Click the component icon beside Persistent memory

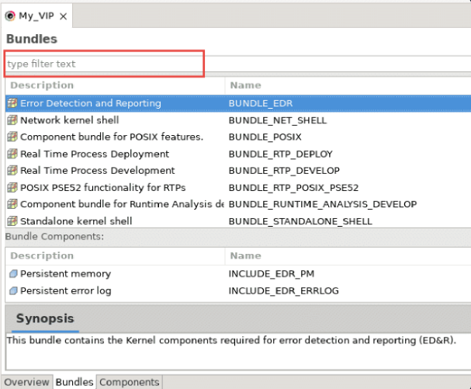coord(13,273)
